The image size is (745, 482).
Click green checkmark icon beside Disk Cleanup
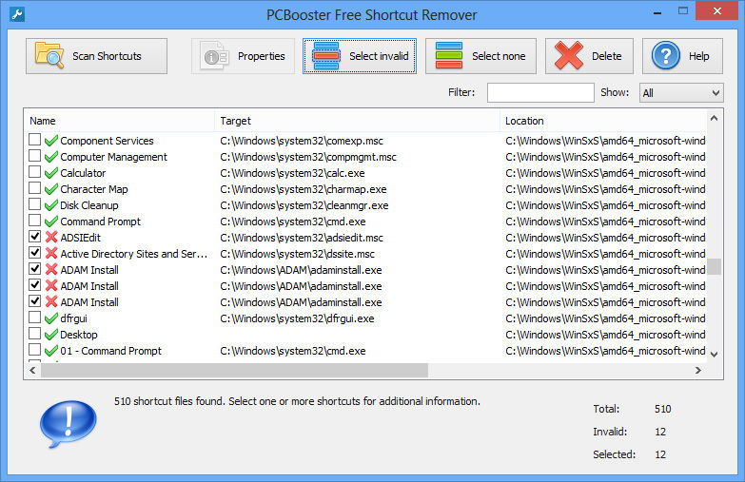tap(51, 205)
